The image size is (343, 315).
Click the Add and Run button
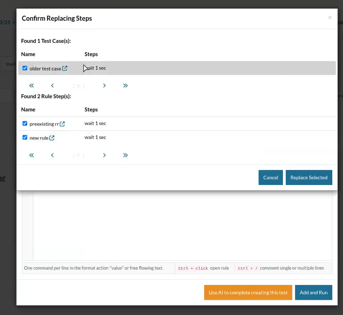click(x=313, y=292)
